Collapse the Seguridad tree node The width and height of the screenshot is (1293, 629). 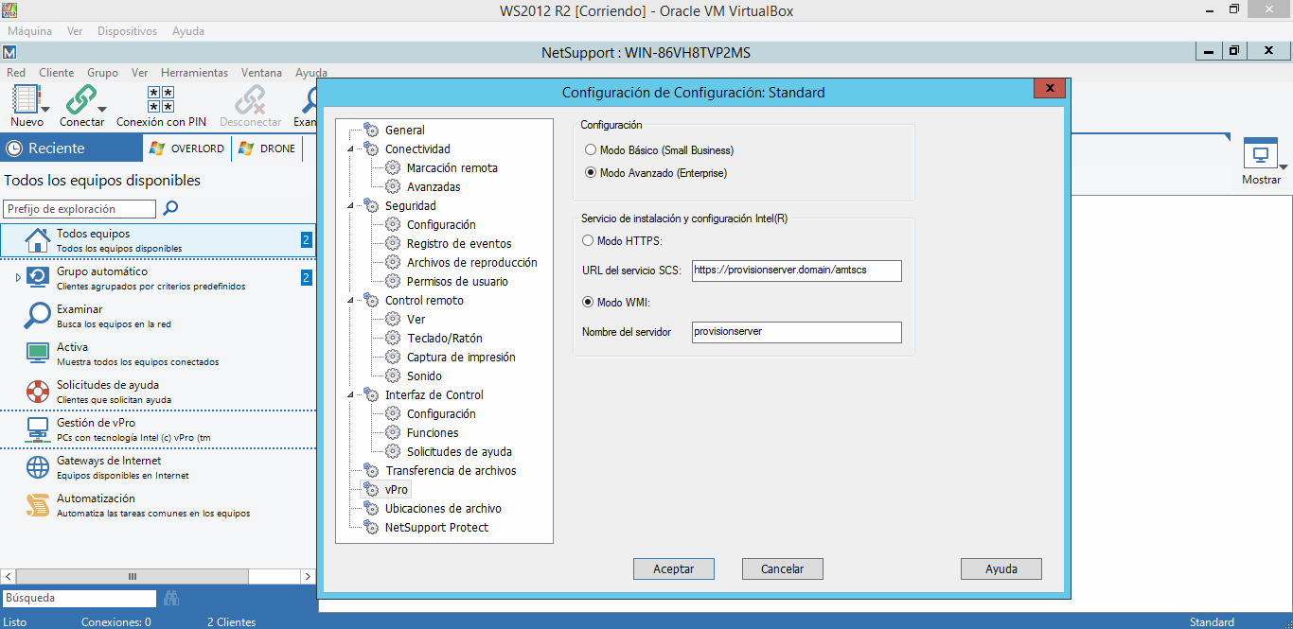click(x=351, y=206)
